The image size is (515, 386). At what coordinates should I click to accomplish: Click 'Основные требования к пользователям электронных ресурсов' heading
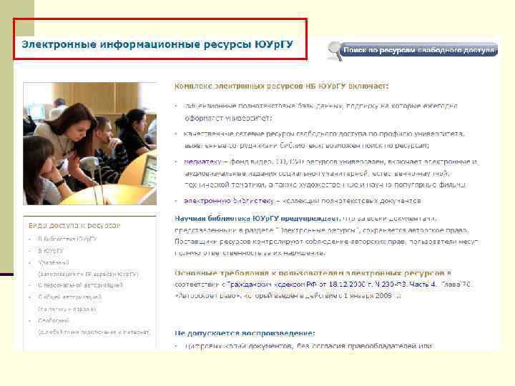pyautogui.click(x=310, y=273)
